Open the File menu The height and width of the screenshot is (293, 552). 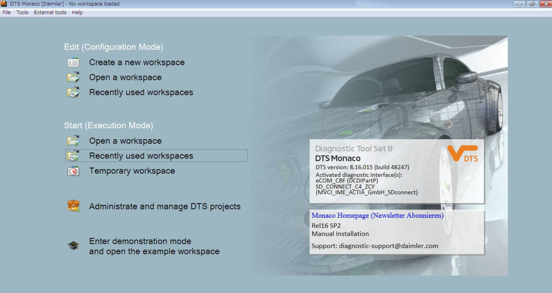click(6, 12)
